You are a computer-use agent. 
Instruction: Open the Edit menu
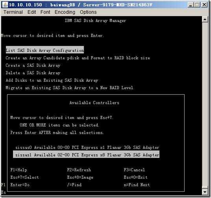coord(31,12)
